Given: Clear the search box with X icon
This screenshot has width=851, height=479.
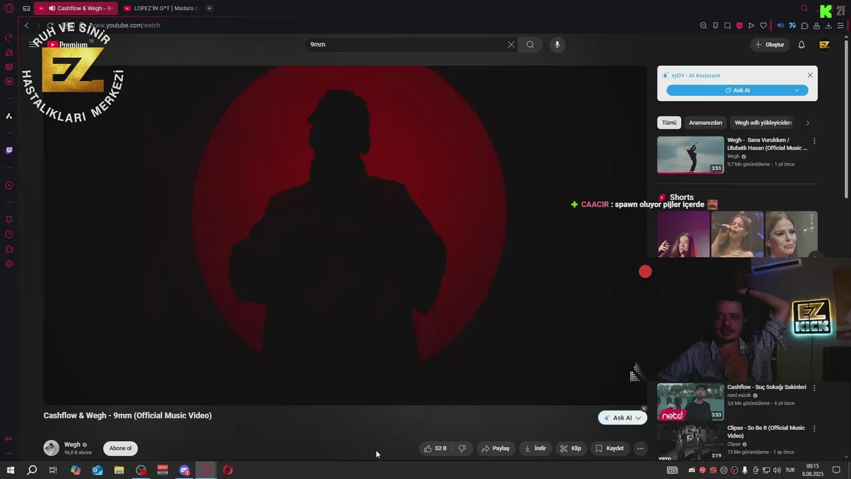Looking at the screenshot, I should pos(511,45).
